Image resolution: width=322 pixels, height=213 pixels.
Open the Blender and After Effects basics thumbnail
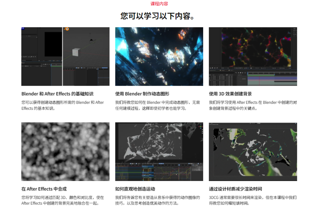pyautogui.click(x=65, y=56)
